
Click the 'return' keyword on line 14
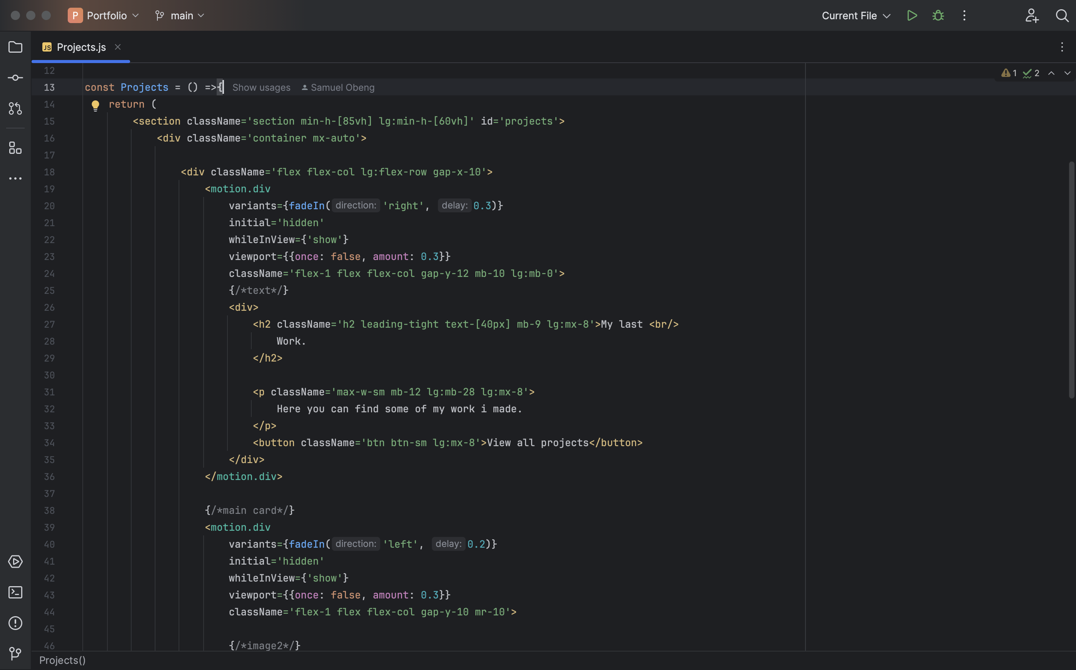click(x=126, y=104)
